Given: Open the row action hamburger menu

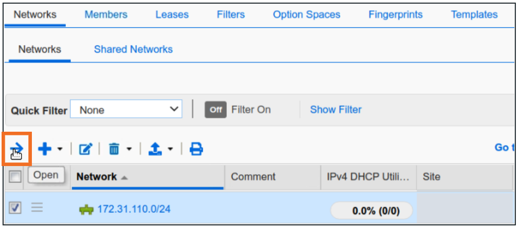Looking at the screenshot, I should pos(37,208).
